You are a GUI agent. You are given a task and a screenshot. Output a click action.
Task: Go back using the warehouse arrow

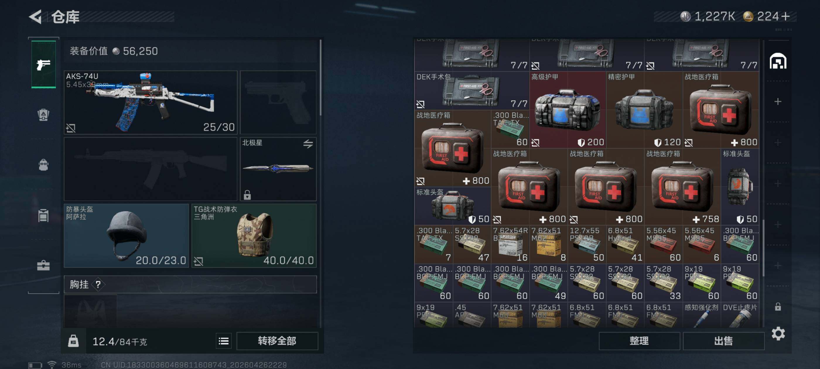tap(36, 17)
